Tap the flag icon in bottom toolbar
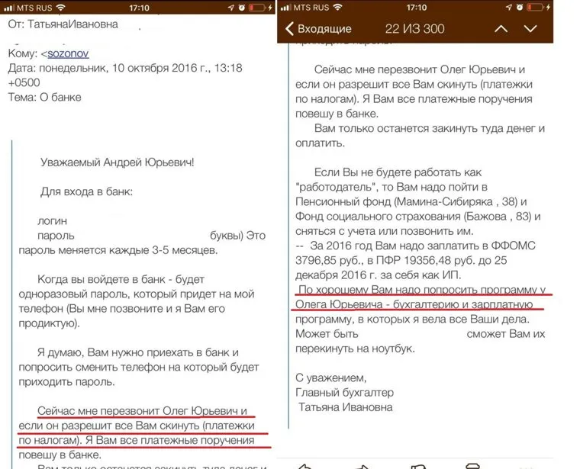The height and width of the screenshot is (469, 580). pos(418,464)
